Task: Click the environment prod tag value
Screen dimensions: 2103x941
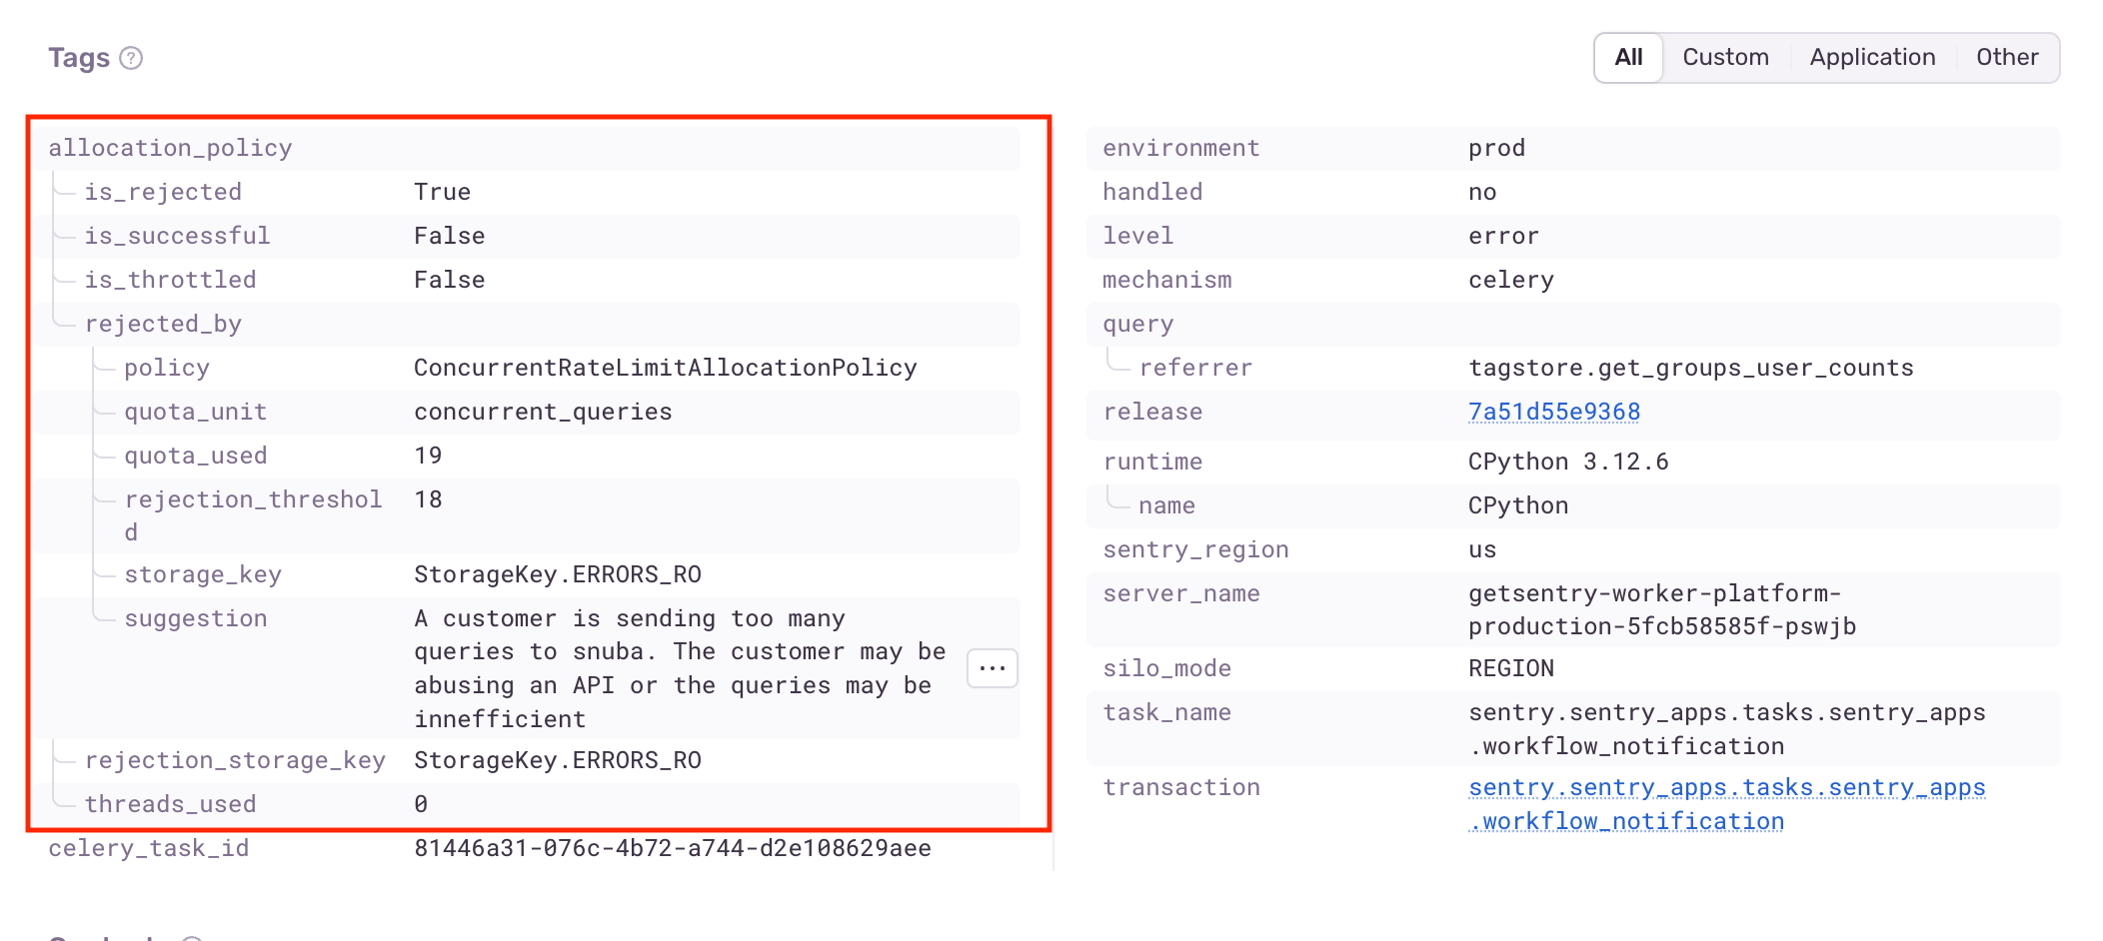Action: coord(1496,147)
